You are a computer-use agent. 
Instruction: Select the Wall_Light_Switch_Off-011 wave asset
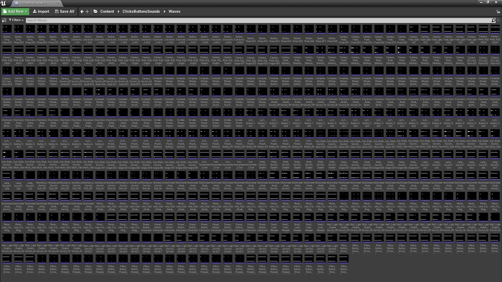click(x=205, y=243)
